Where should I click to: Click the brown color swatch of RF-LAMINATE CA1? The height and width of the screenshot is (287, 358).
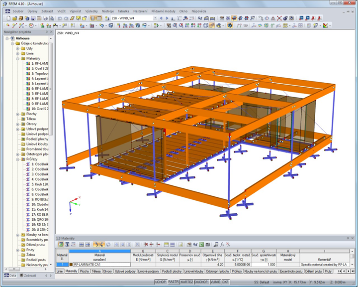[71, 265]
